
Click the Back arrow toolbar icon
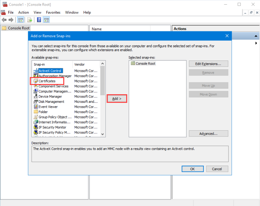point(4,20)
